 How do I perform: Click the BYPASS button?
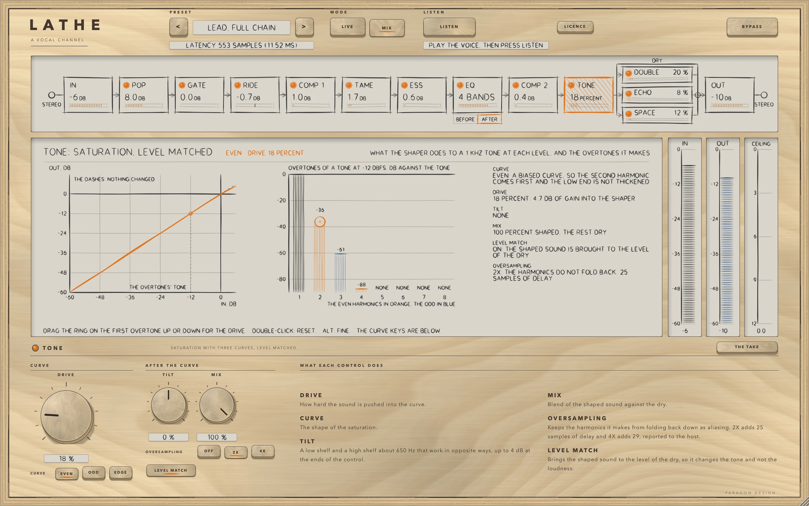point(752,27)
